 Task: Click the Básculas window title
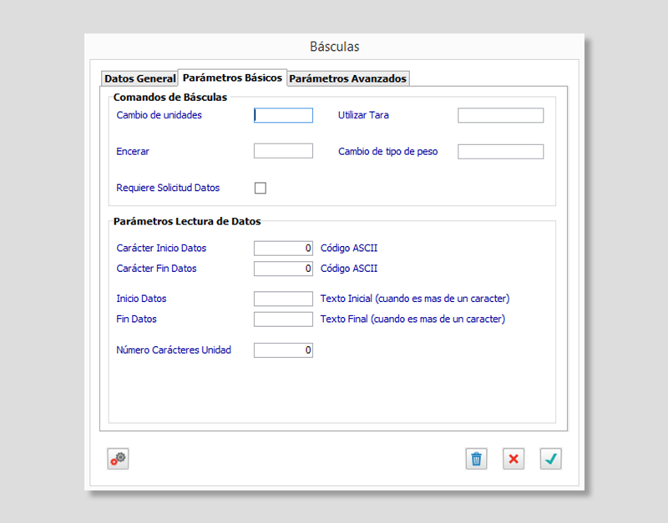334,47
